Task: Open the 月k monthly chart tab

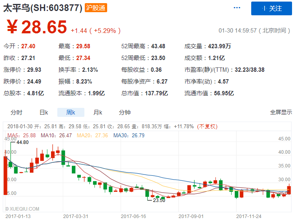Action: pyautogui.click(x=98, y=113)
